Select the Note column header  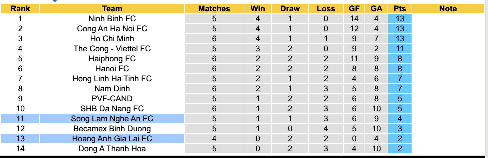click(x=448, y=9)
